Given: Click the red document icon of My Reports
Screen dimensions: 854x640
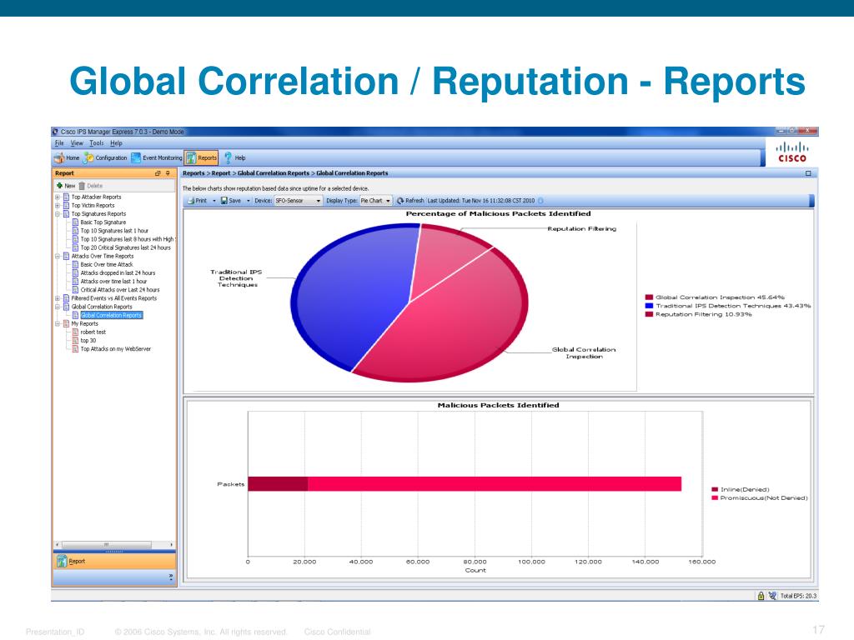Looking at the screenshot, I should (66, 323).
